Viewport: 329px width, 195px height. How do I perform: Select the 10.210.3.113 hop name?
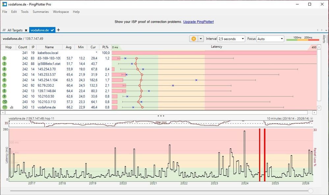[46, 102]
